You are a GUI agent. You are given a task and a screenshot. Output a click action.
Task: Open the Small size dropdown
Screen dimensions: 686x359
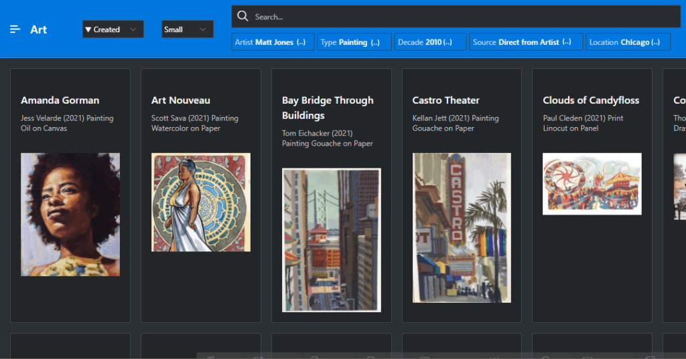[188, 29]
